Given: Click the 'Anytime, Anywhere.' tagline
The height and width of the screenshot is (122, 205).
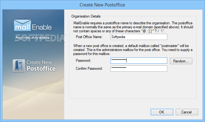Looking at the screenshot, I should (x=33, y=37).
